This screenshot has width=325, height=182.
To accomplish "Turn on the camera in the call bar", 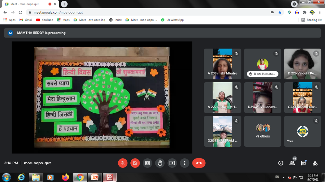I will (135, 163).
